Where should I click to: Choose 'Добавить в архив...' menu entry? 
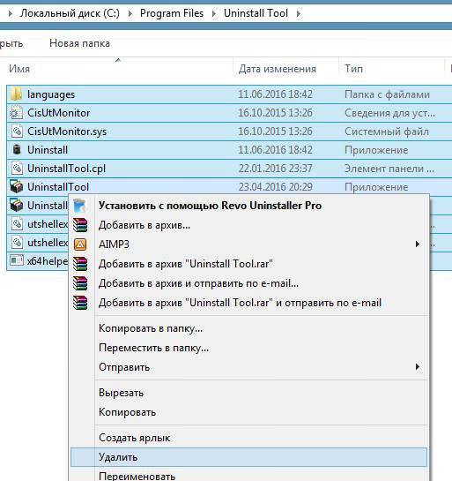[x=248, y=225]
